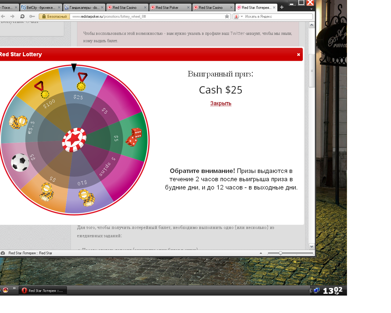Click the '5 spins' label on the wheel
391x313 pixels.
[x=107, y=167]
